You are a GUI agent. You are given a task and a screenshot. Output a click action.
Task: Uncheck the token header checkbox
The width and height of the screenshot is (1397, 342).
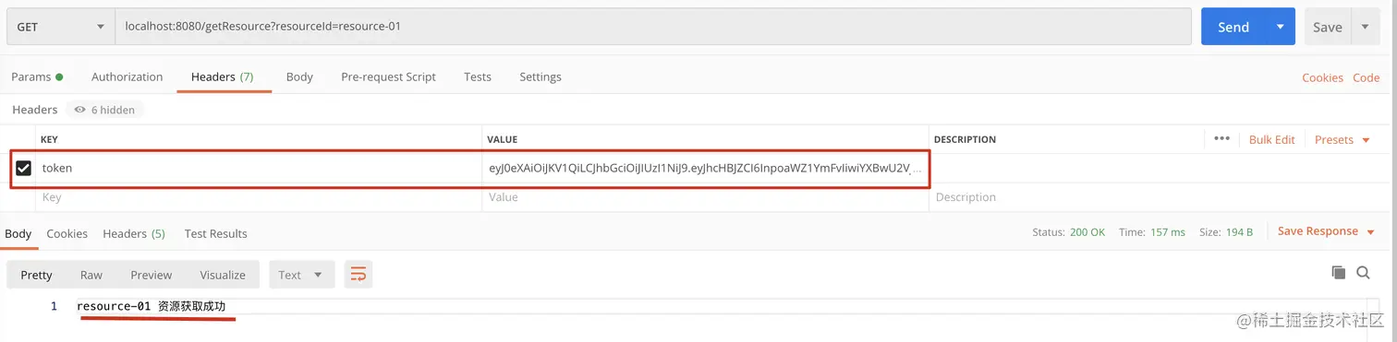tap(24, 169)
